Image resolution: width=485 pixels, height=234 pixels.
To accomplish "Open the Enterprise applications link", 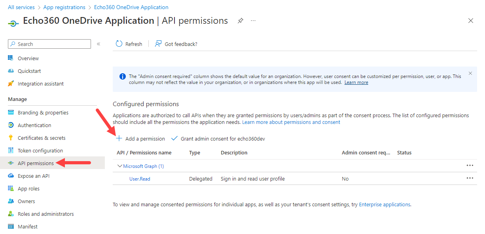I will (385, 204).
